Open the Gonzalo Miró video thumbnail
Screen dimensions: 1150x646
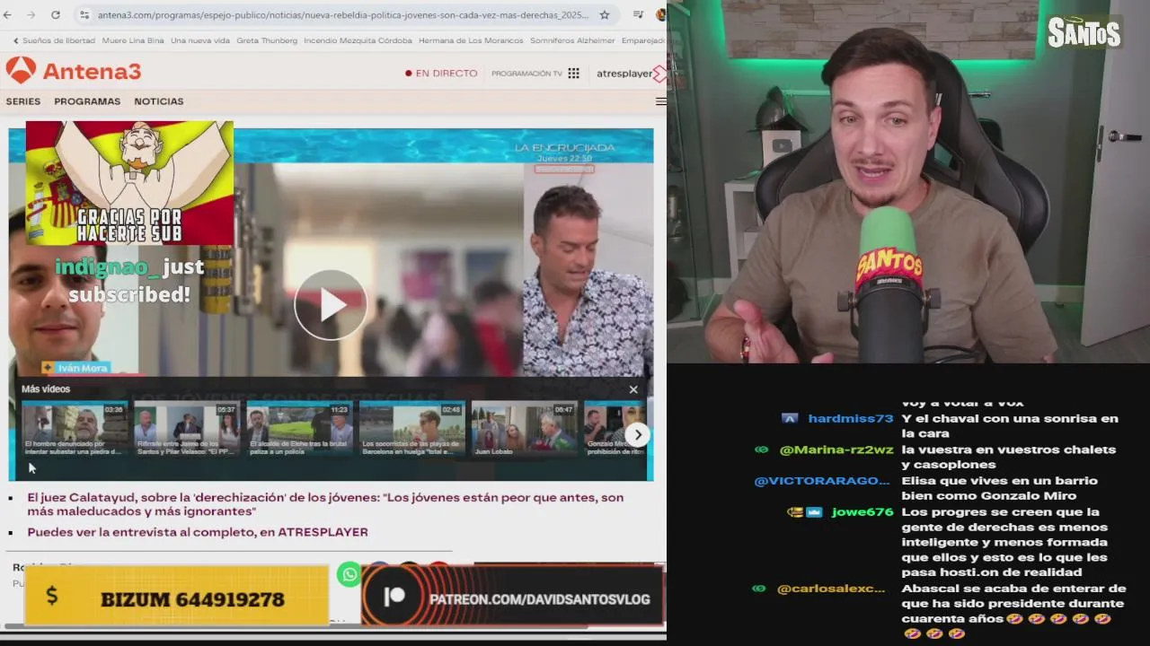coord(615,429)
